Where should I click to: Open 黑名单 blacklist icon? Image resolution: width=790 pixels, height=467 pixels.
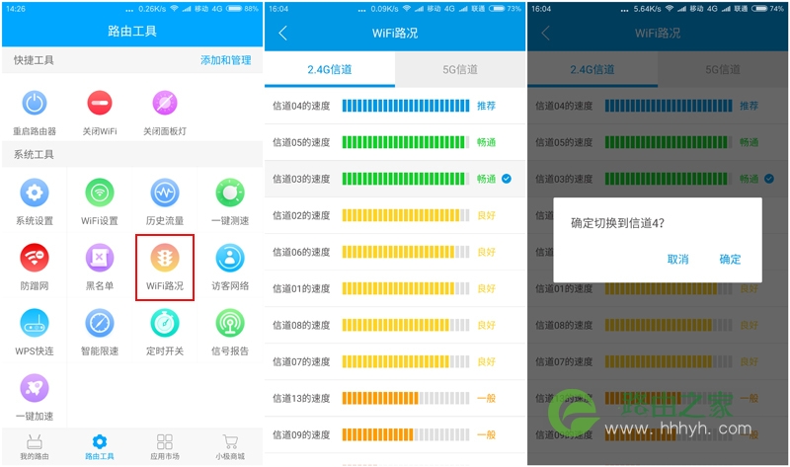click(100, 258)
